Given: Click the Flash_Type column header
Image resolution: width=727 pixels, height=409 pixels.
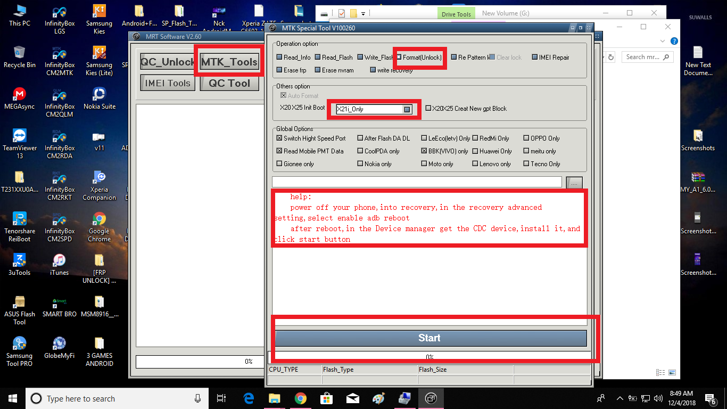Looking at the screenshot, I should tap(369, 370).
